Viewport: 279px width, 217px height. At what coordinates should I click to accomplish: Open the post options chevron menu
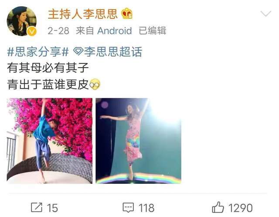click(265, 14)
